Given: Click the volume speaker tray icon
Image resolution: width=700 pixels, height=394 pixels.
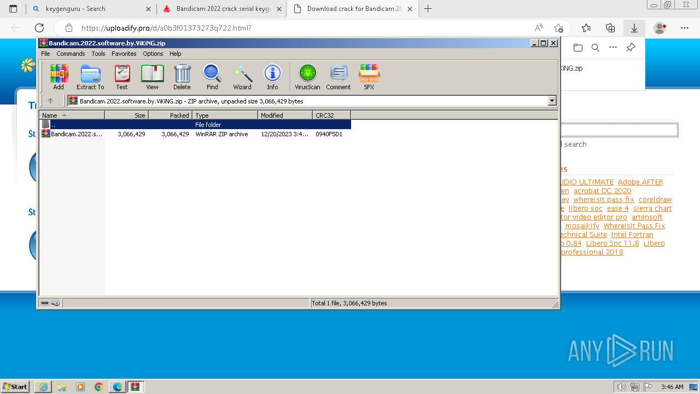Looking at the screenshot, I should (x=622, y=387).
